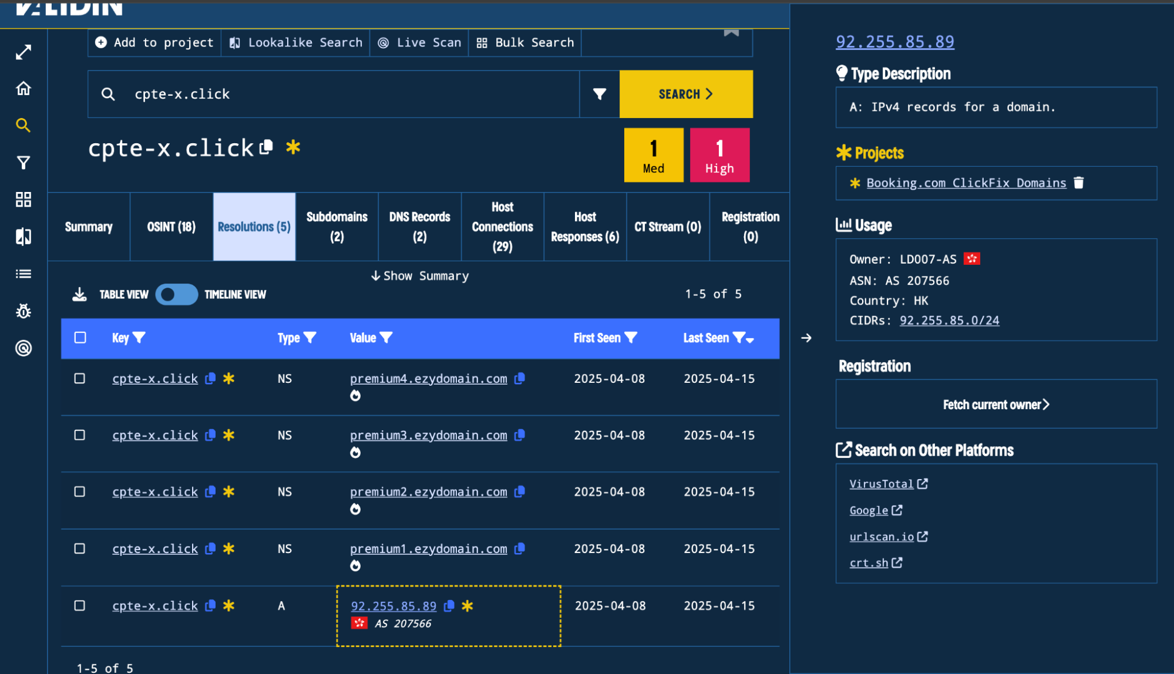Copy premium3.ezydomain.com value

(x=519, y=435)
